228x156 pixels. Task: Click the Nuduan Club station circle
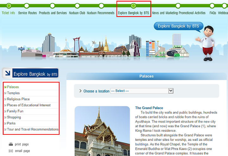tap(77, 6)
